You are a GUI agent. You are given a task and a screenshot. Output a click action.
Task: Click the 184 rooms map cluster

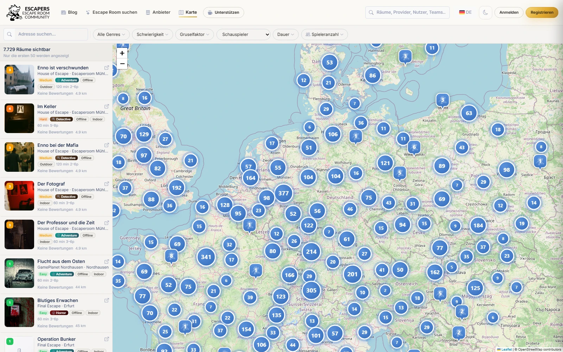[x=478, y=225]
